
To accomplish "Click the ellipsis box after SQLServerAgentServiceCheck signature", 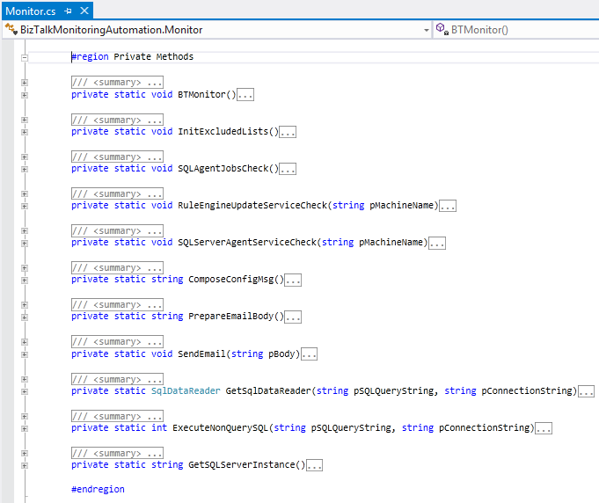I will (x=437, y=243).
